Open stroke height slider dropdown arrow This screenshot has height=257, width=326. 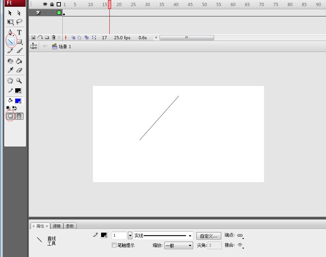[x=130, y=236]
